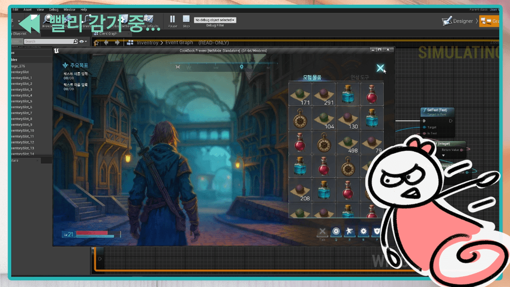
Task: Switch to the 연성 도구 inventory tab
Action: coord(360,78)
